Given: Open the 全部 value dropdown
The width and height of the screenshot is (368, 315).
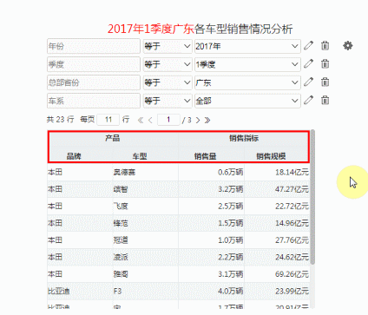Looking at the screenshot, I should [247, 101].
